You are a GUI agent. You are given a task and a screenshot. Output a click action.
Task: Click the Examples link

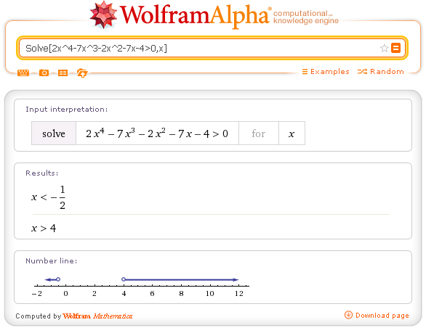pyautogui.click(x=326, y=72)
